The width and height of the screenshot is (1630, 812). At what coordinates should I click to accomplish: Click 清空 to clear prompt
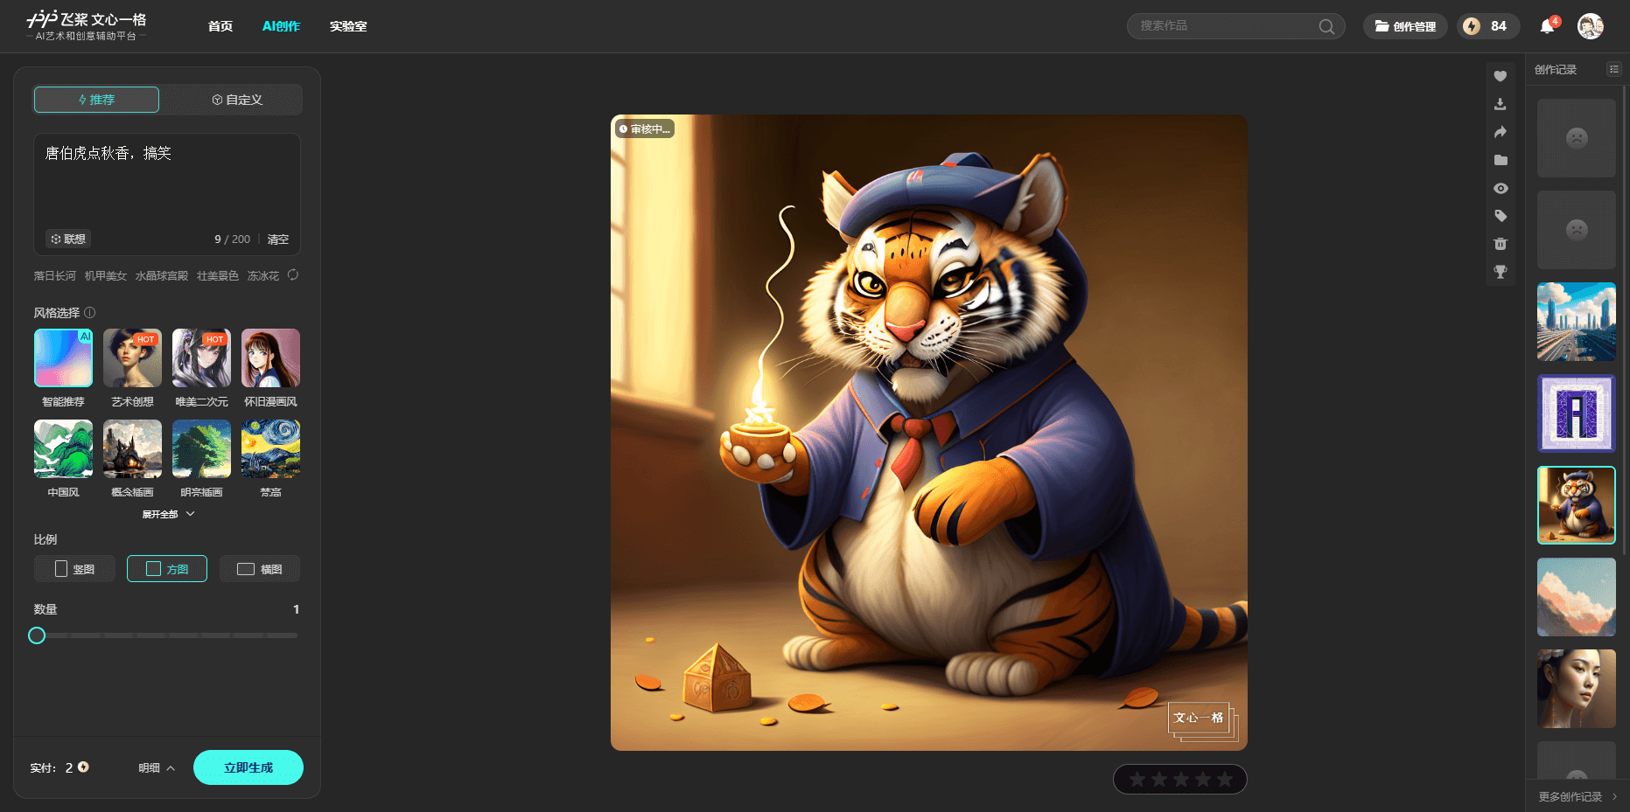click(x=278, y=239)
